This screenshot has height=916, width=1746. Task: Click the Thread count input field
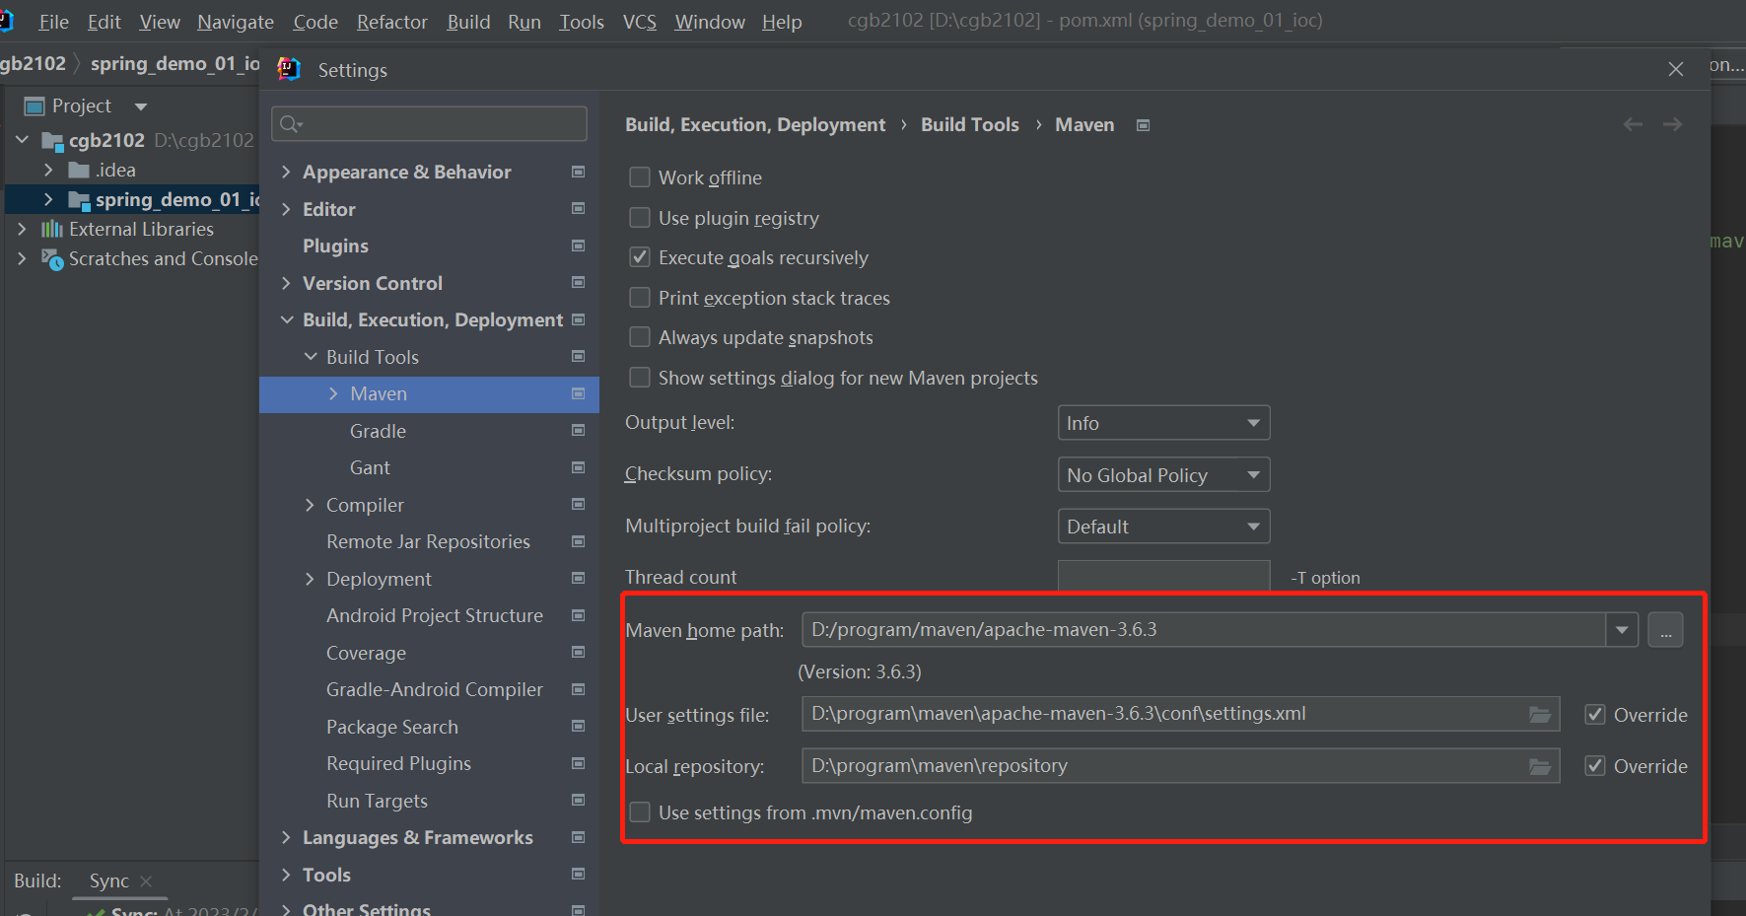pos(1163,576)
